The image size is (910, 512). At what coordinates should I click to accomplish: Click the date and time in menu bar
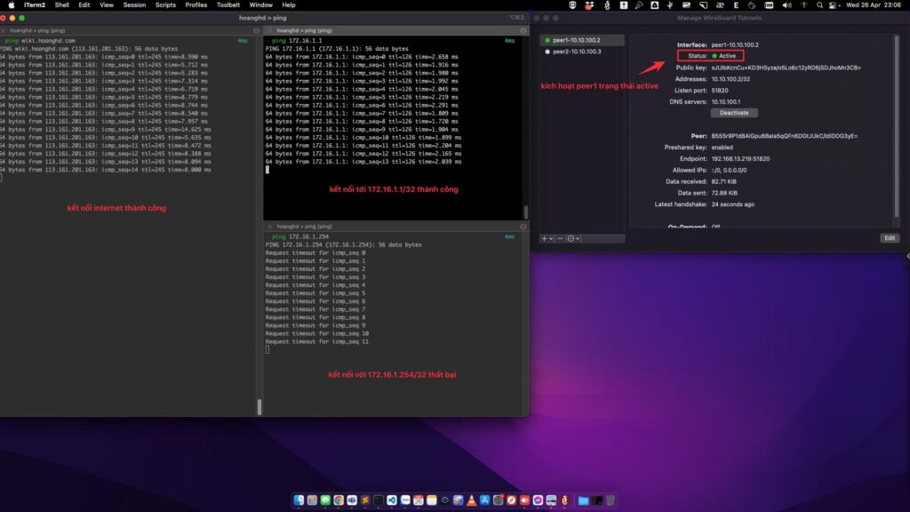874,4
